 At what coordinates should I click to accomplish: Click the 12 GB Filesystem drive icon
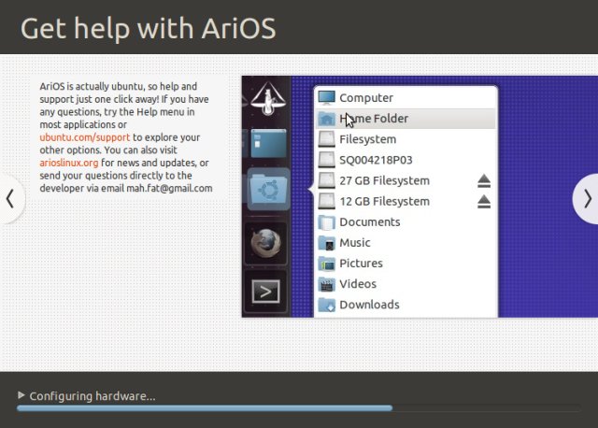[x=326, y=201]
